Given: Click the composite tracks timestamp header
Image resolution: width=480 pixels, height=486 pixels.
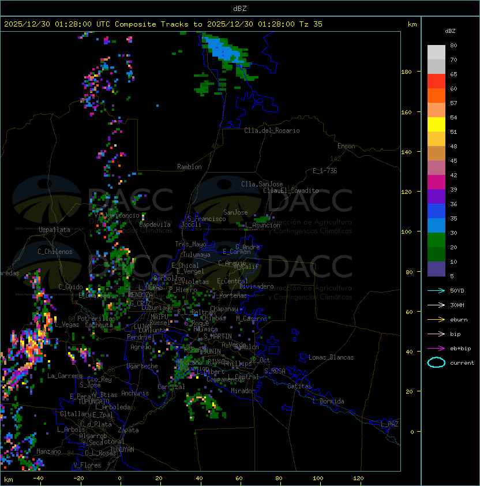Looking at the screenshot, I should 163,24.
